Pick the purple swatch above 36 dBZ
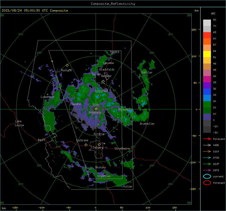Screen dimensions: 226x211 [207, 85]
